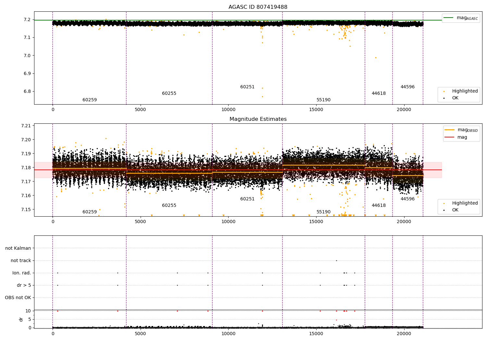Click x-axis tick 20000 in bottom plot
The width and height of the screenshot is (487, 341).
[x=404, y=334]
